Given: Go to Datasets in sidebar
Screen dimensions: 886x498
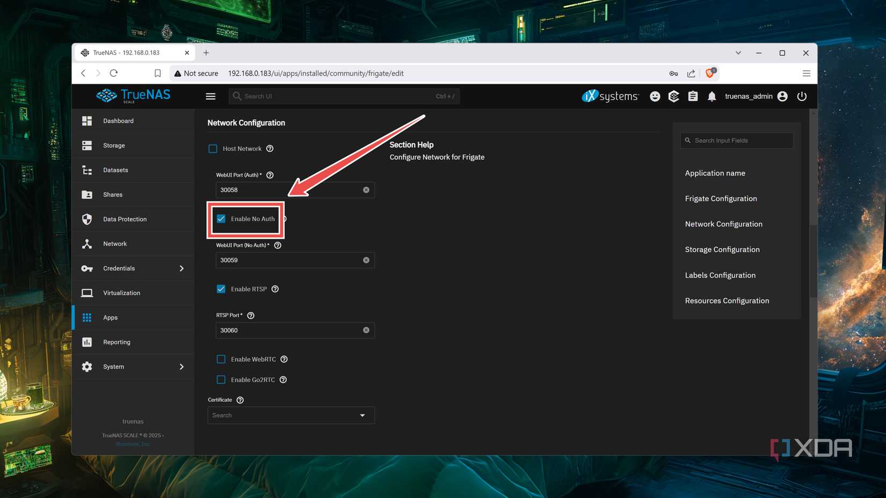Looking at the screenshot, I should pos(133,170).
